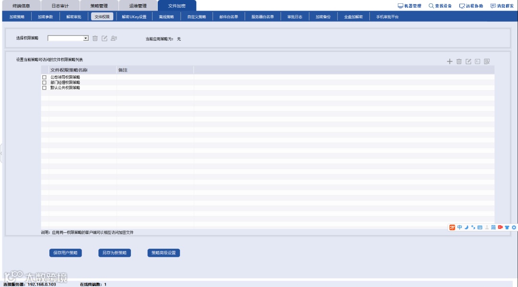Screen dimensions: 518x287
Task: Open the 加密参数 submenu item
Action: click(45, 17)
